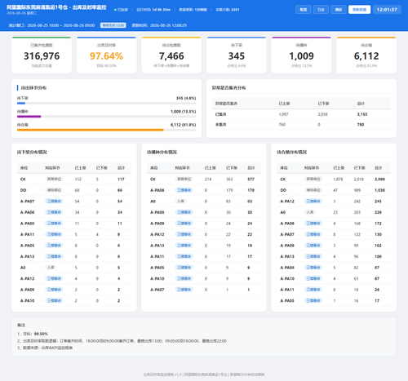Viewport: 408px width, 381px height.
Task: Click the purple progress bar for 1,009 (13.5%)
Action: coord(29,117)
